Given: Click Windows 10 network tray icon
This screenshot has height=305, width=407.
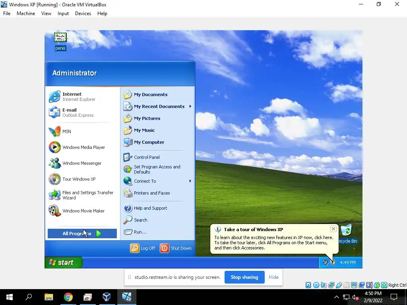Looking at the screenshot, I should click(x=346, y=297).
